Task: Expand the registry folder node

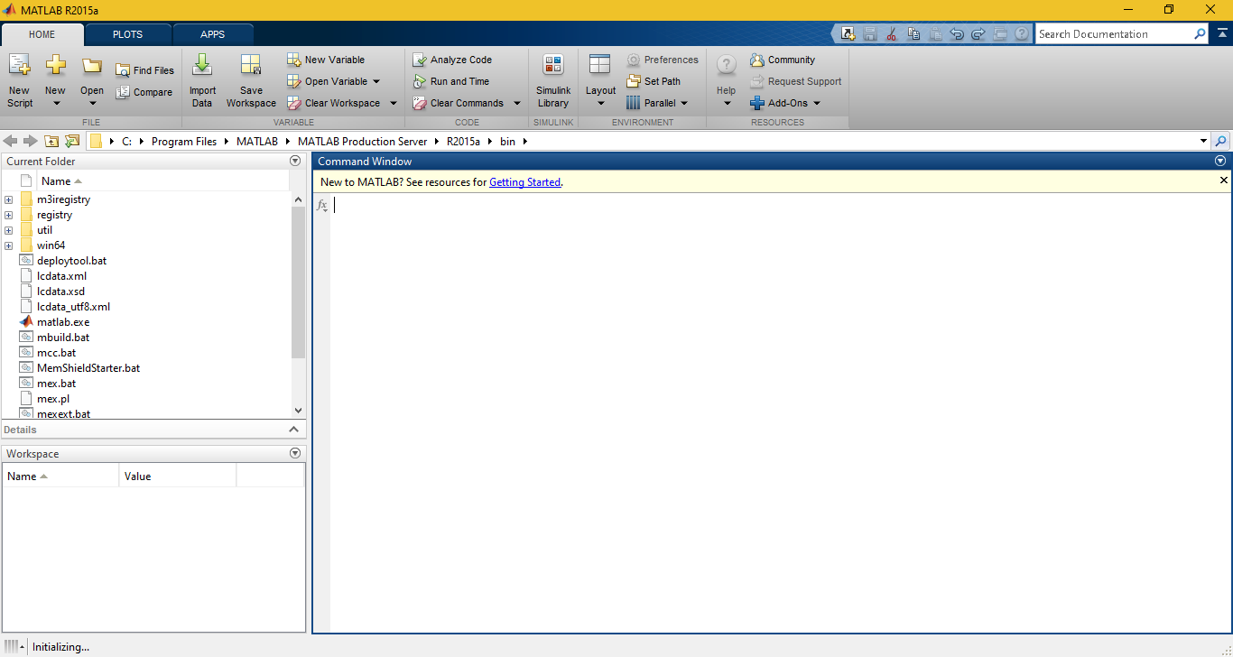Action: (x=8, y=215)
